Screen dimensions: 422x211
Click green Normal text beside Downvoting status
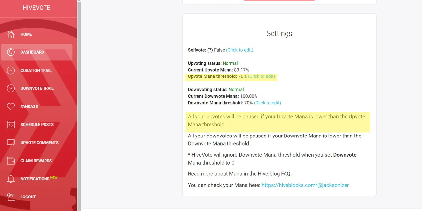[236, 89]
